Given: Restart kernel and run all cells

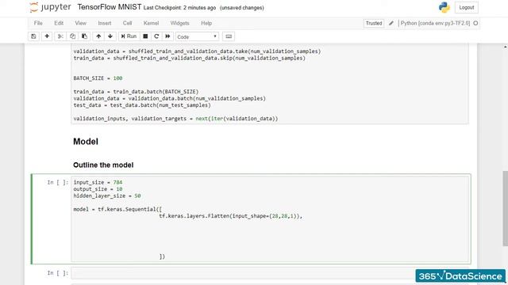Looking at the screenshot, I should tap(167, 36).
